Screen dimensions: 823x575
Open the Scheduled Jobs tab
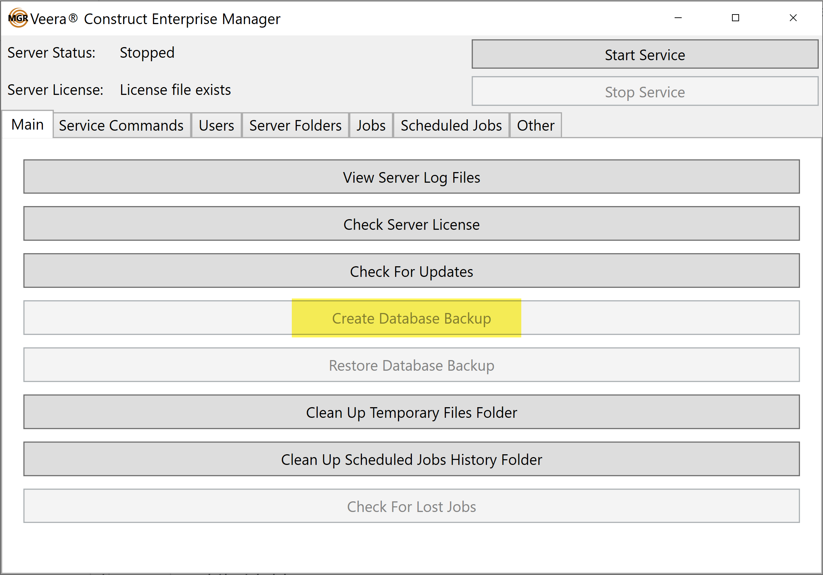coord(451,125)
